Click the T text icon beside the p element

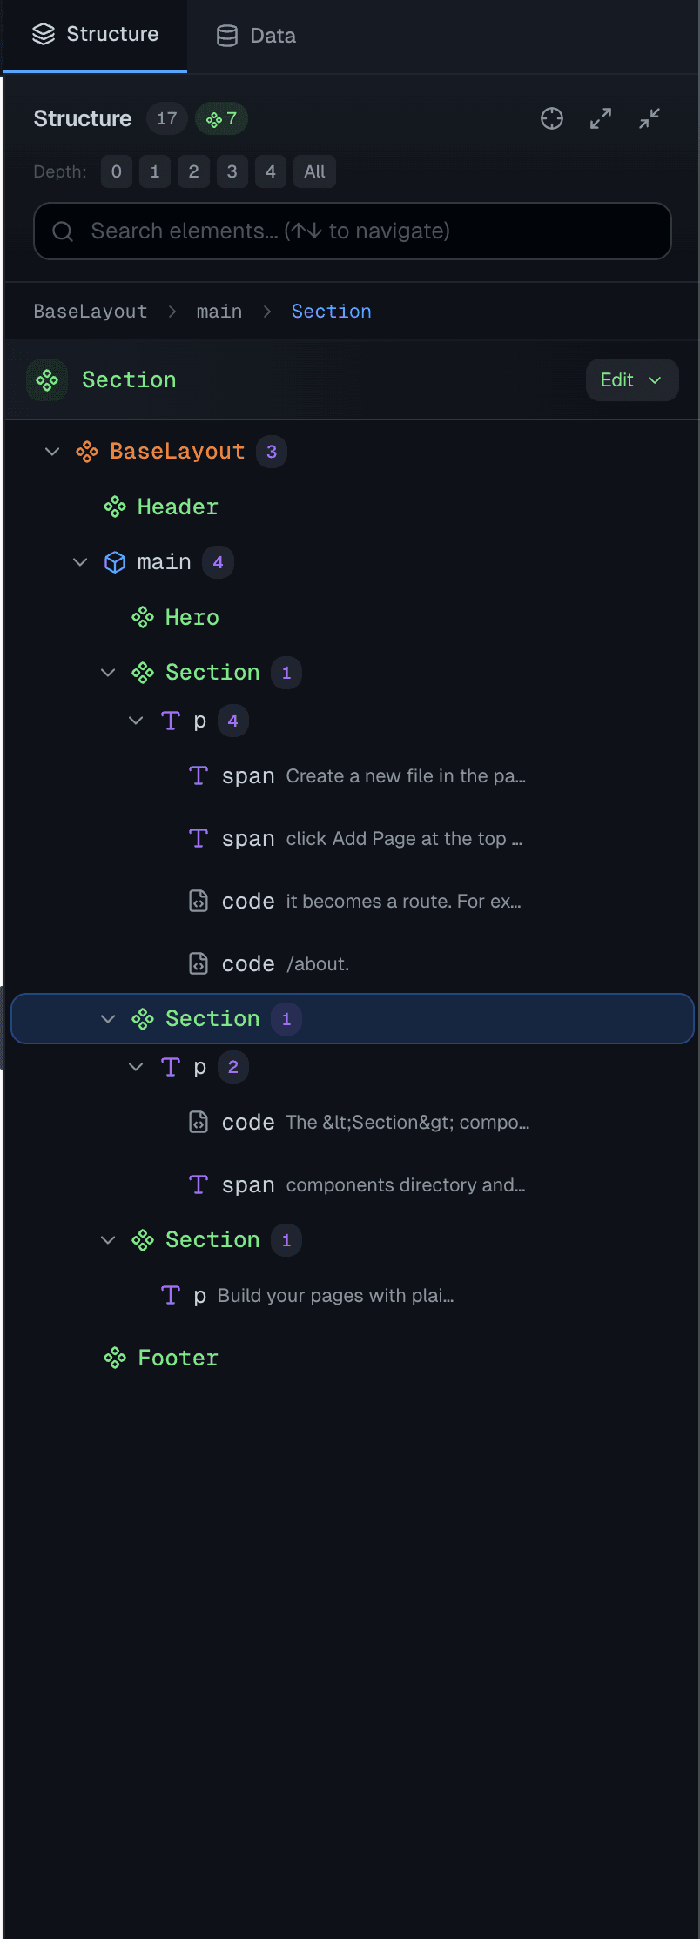click(x=169, y=721)
